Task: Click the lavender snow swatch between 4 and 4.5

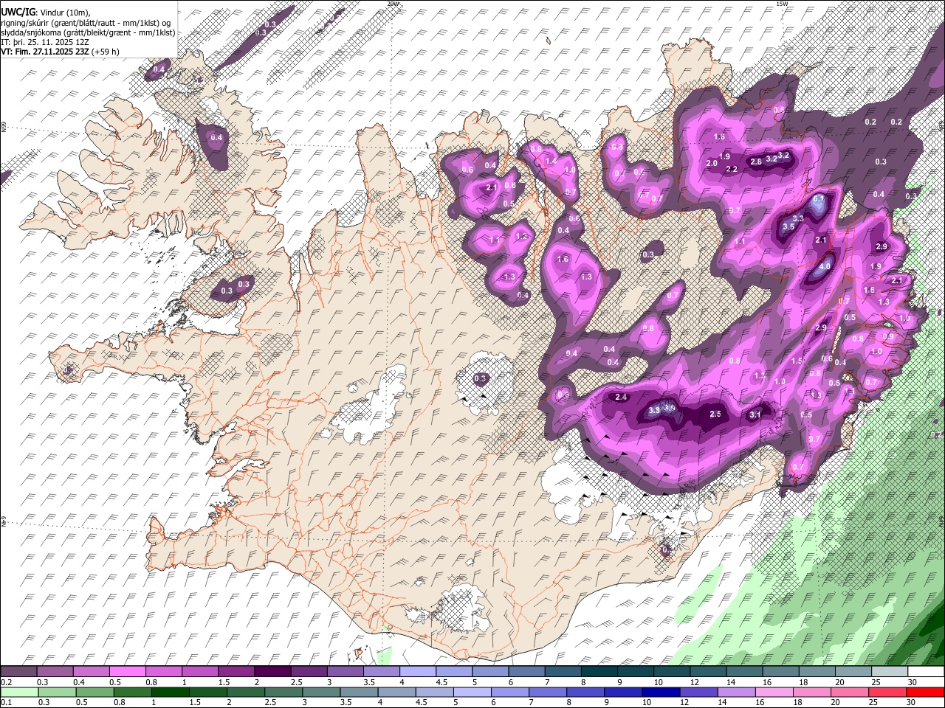Action: point(417,672)
